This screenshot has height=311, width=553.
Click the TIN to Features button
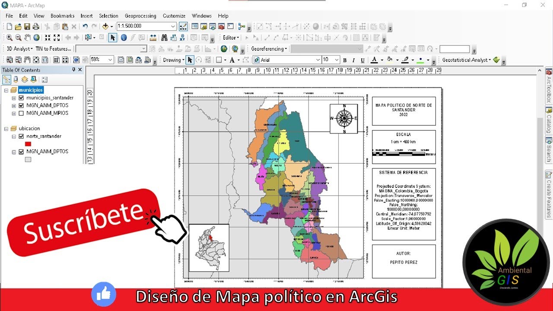coord(53,49)
